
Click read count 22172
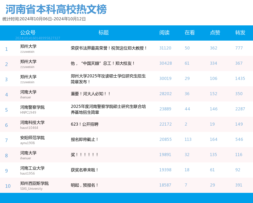click(165, 124)
